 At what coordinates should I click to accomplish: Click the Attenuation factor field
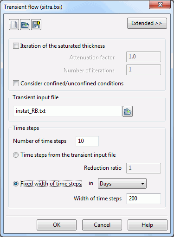(143, 57)
